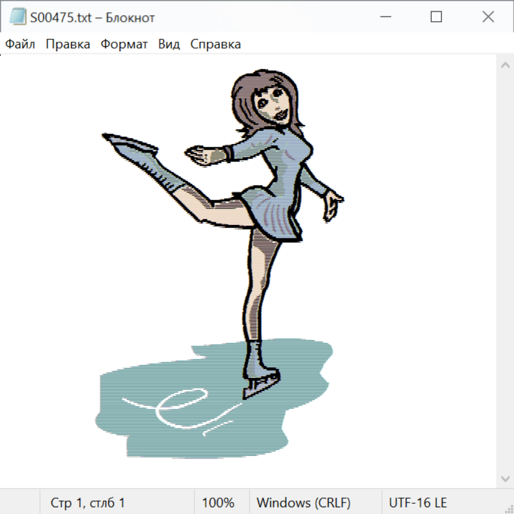Close the Блокнот window
The image size is (514, 514).
click(488, 17)
